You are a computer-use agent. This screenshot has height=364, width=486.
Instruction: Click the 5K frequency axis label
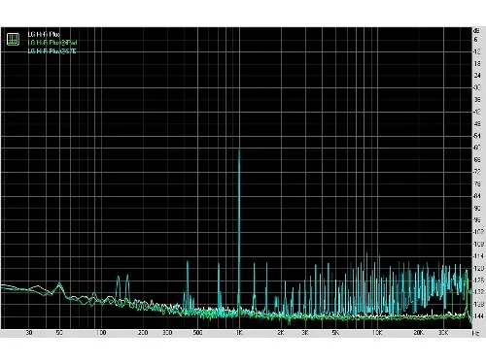[x=335, y=333]
